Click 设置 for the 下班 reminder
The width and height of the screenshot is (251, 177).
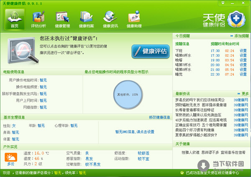point(243,51)
